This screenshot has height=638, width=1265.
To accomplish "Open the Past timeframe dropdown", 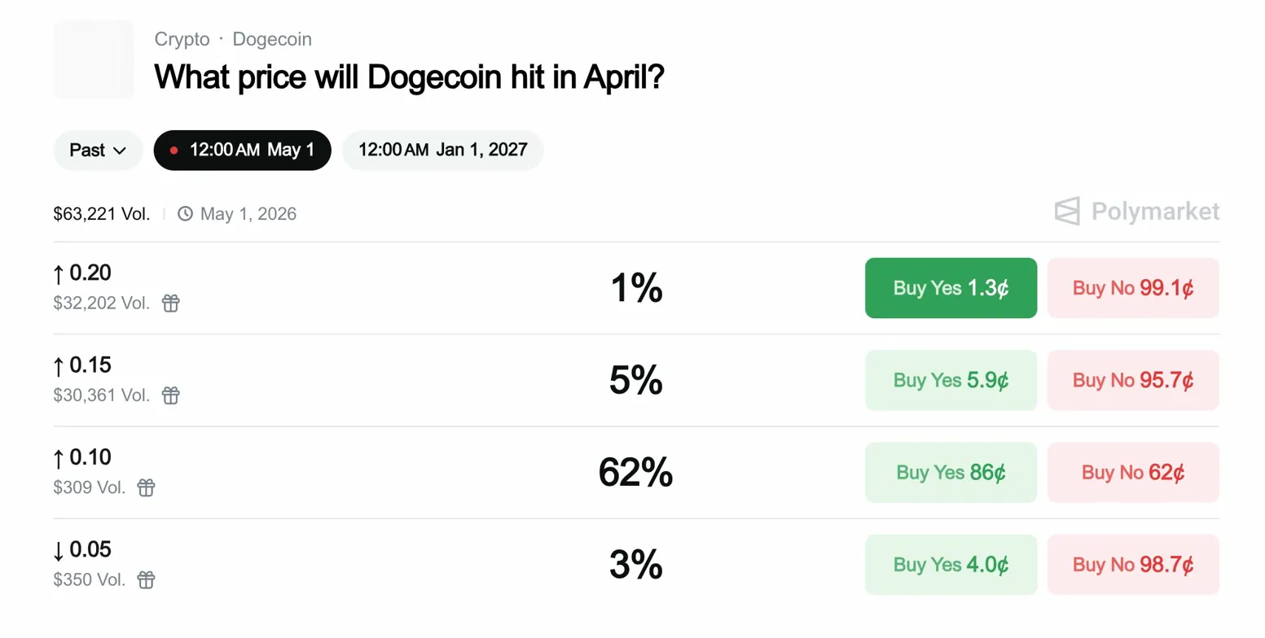I will 98,150.
